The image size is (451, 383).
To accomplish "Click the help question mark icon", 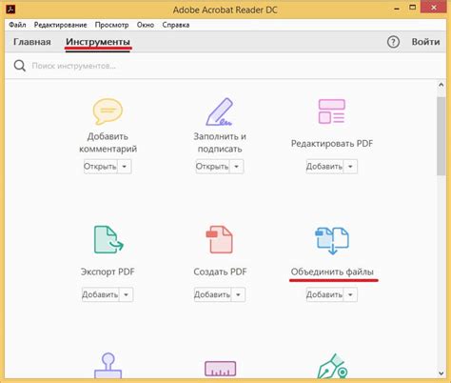I will (393, 42).
